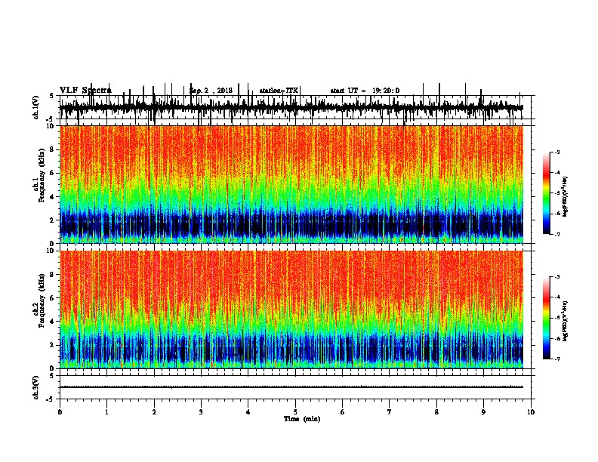Click the "station=ITK" header label
Viewport: 598px width, 462px height.
[x=279, y=91]
